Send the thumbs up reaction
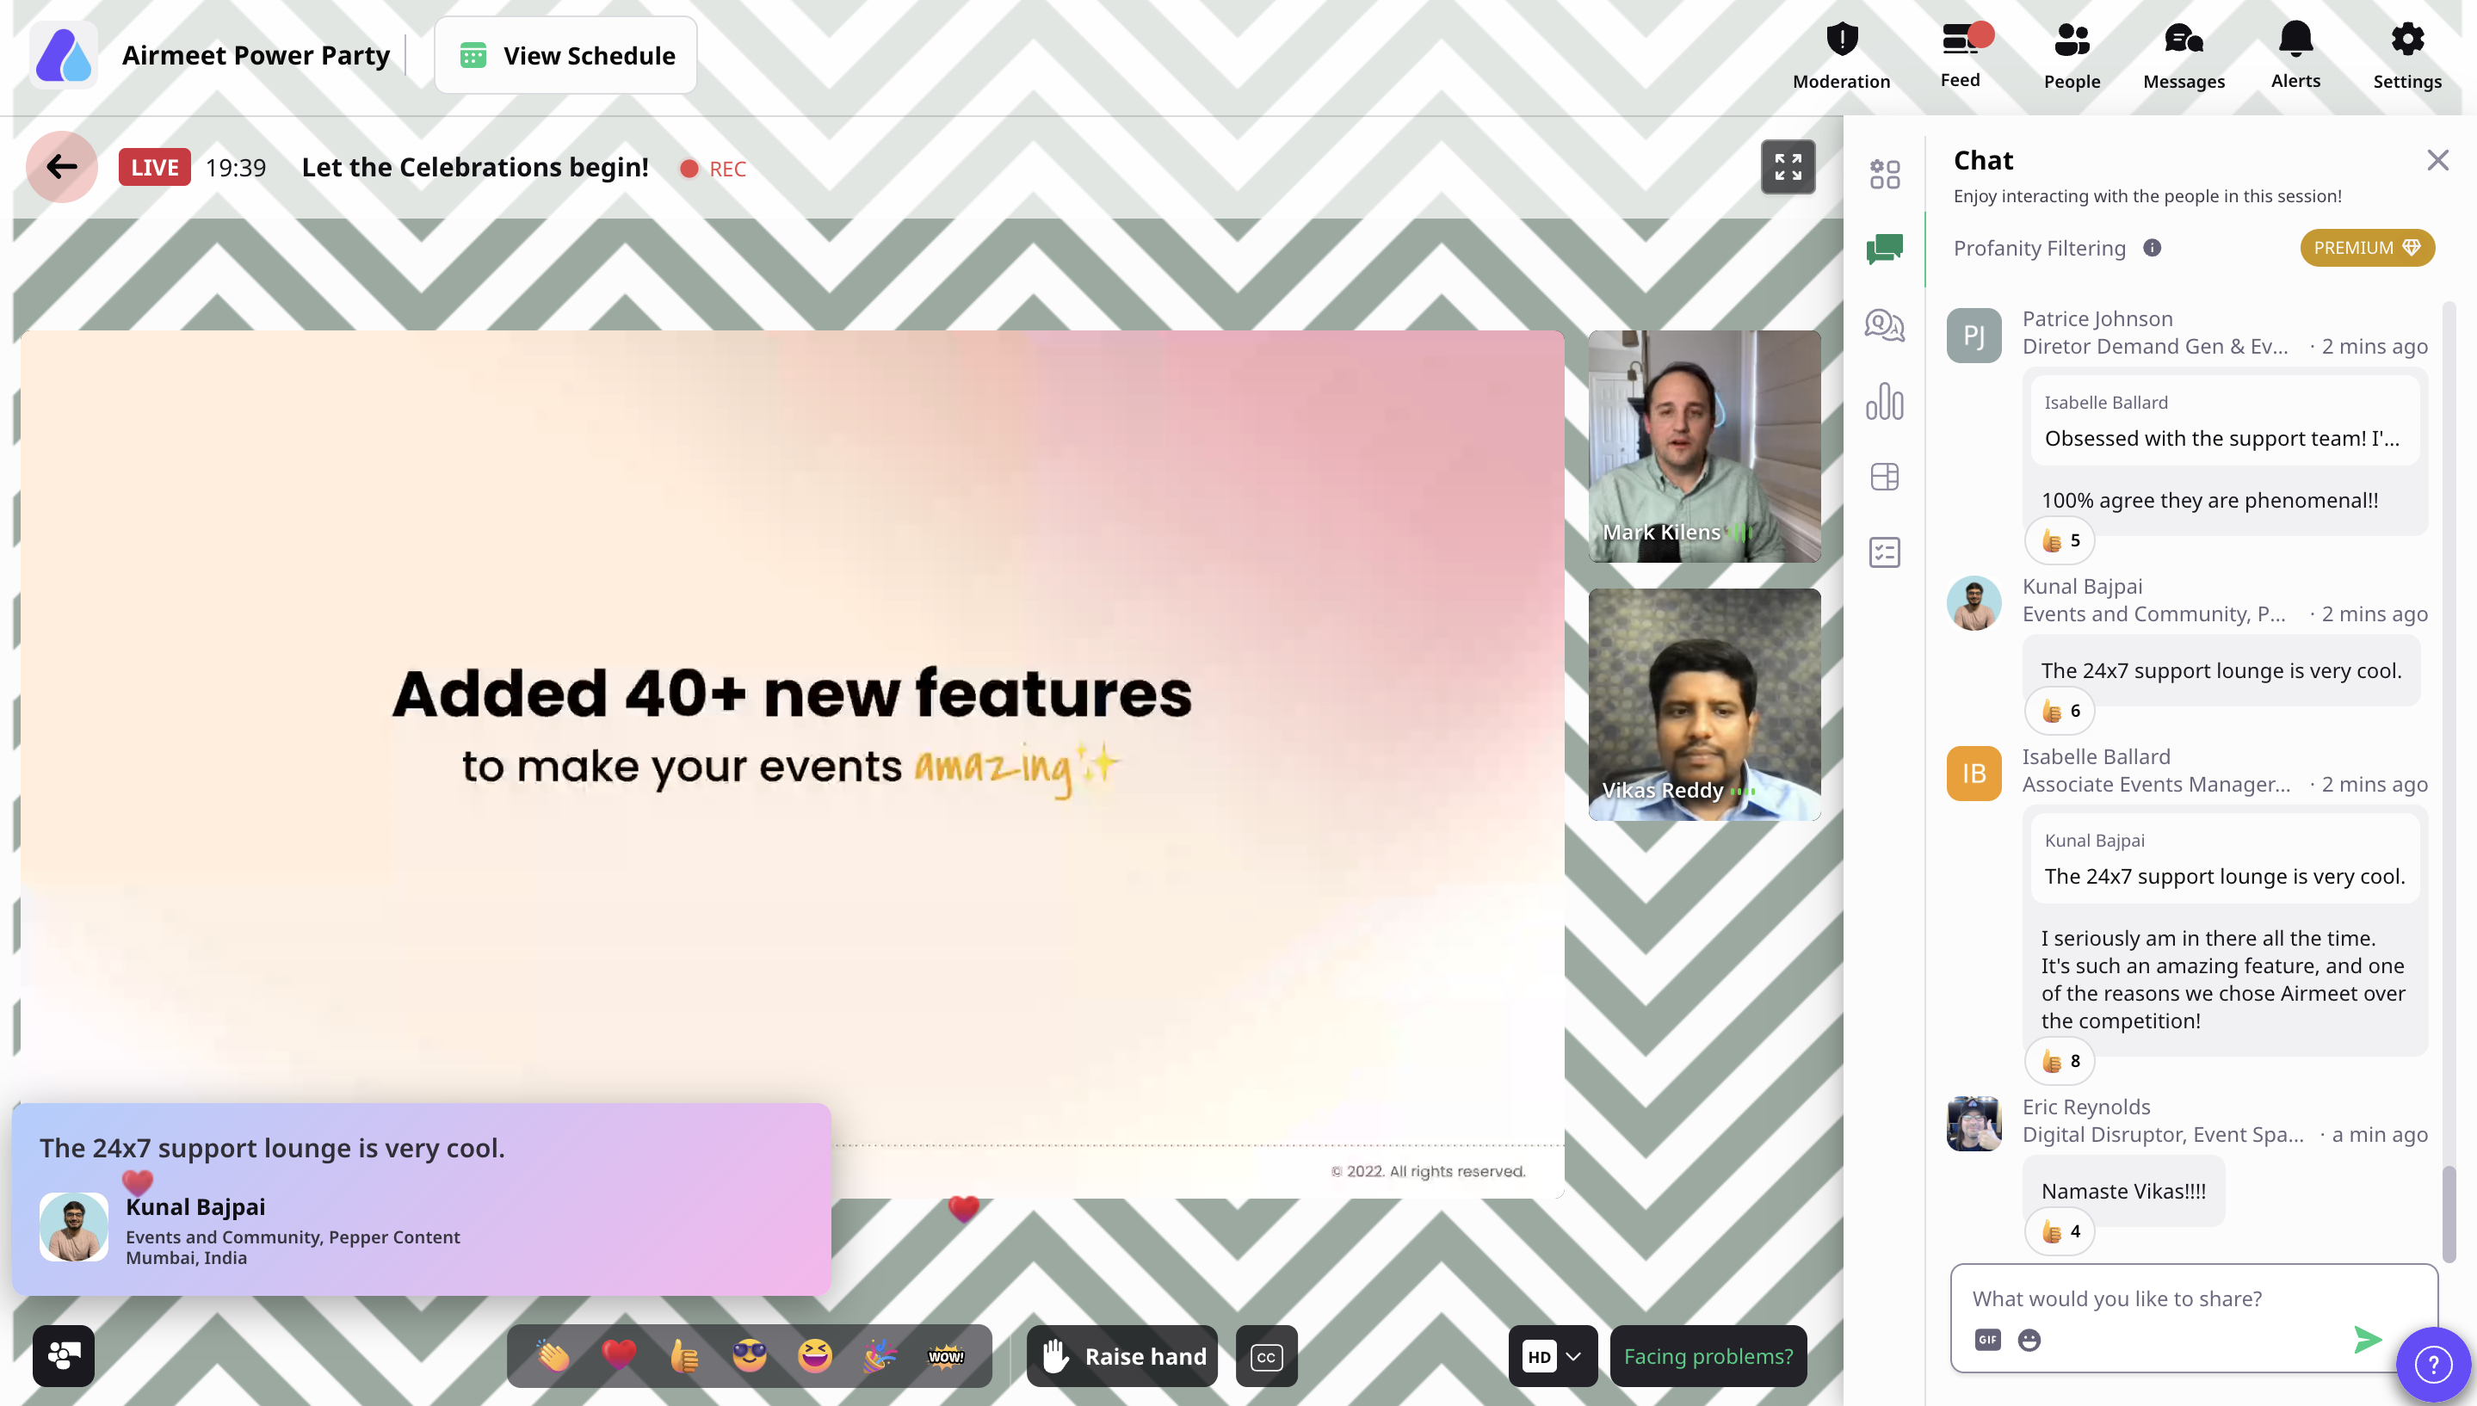2477x1406 pixels. click(x=683, y=1356)
